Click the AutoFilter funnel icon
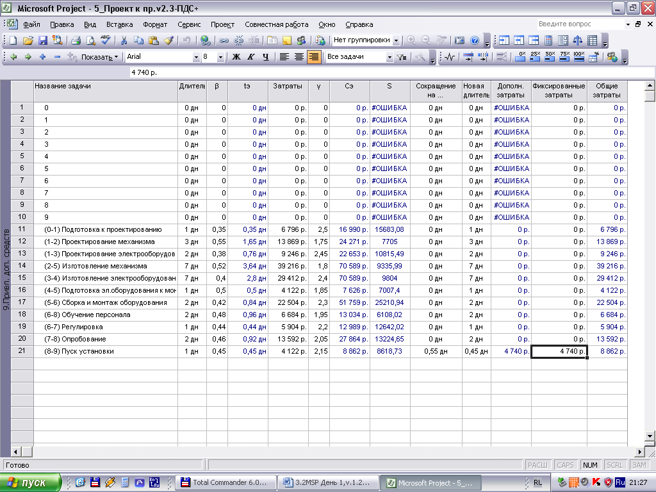 coord(402,57)
